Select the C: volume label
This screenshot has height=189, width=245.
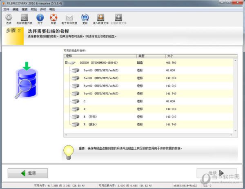click(x=85, y=101)
